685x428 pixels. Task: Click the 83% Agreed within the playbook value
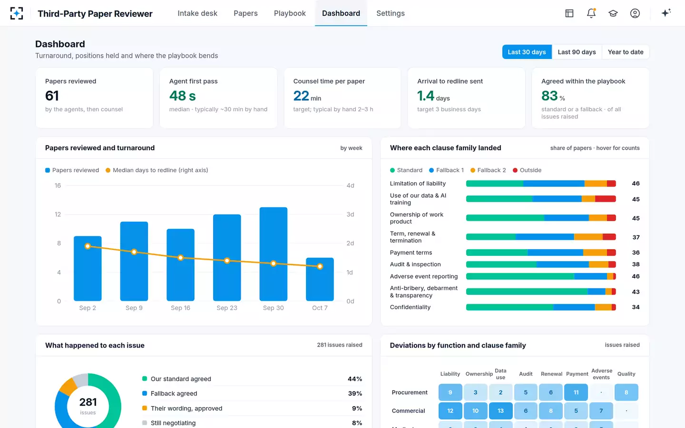[x=553, y=96]
